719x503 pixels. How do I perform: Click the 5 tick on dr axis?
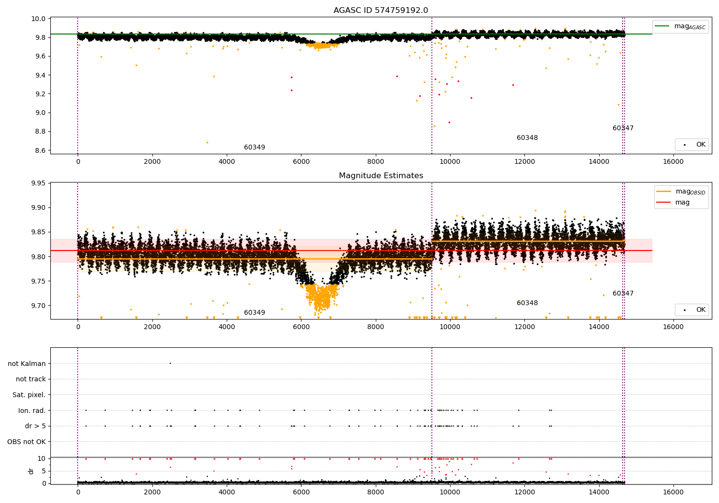[44, 471]
